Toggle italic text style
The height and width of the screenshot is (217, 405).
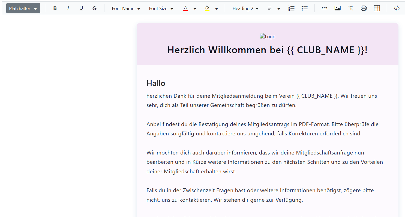pyautogui.click(x=68, y=8)
